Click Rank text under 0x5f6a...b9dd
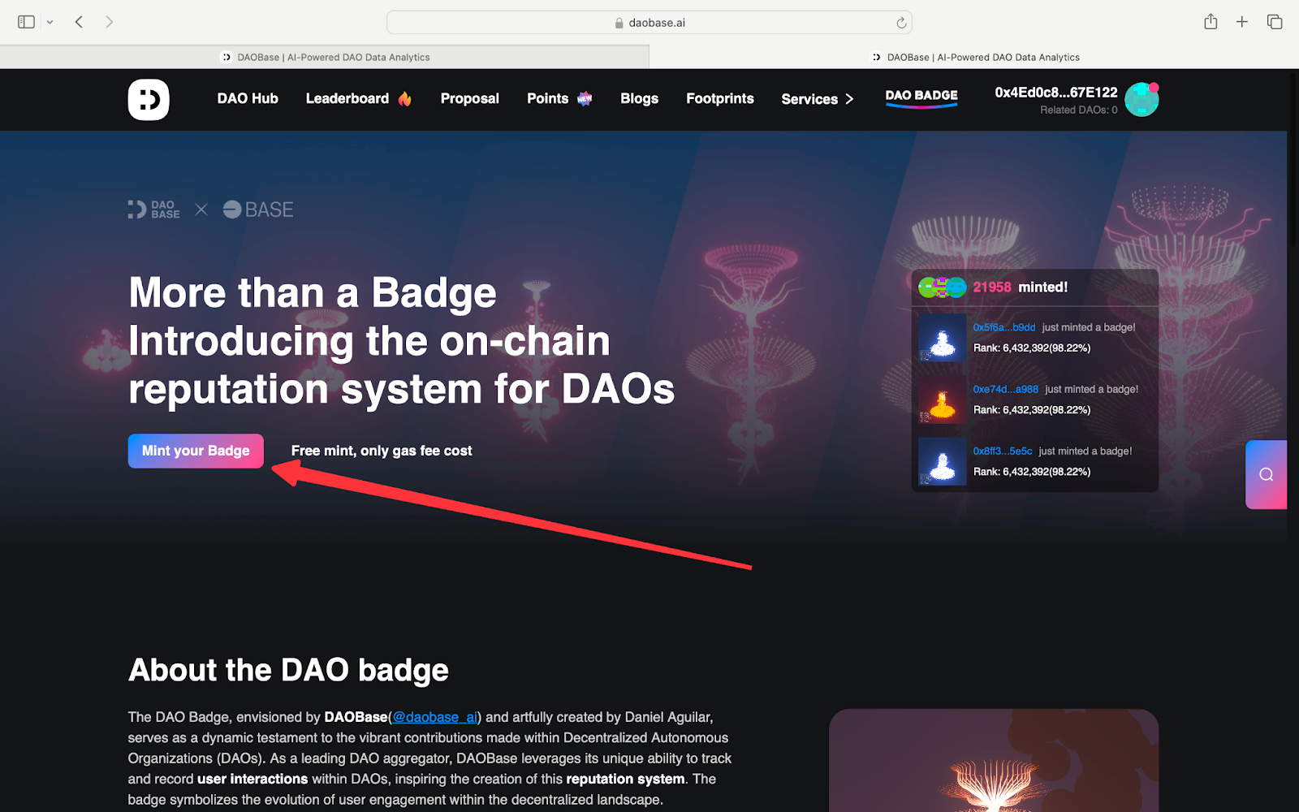The height and width of the screenshot is (812, 1299). tap(1032, 348)
